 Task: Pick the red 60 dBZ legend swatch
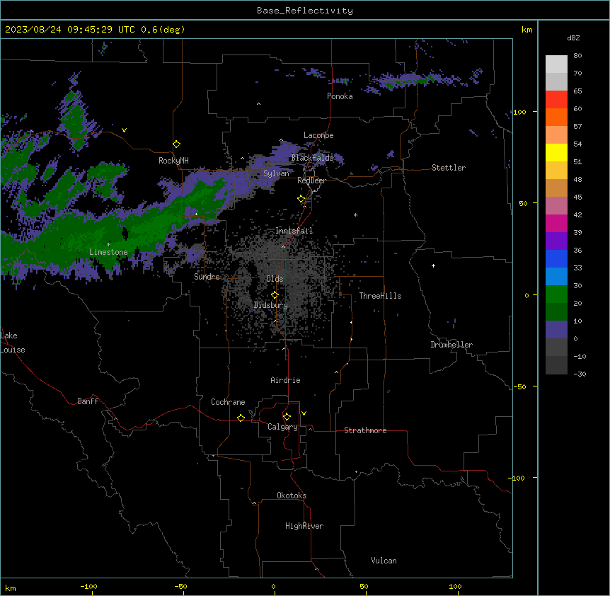click(556, 99)
